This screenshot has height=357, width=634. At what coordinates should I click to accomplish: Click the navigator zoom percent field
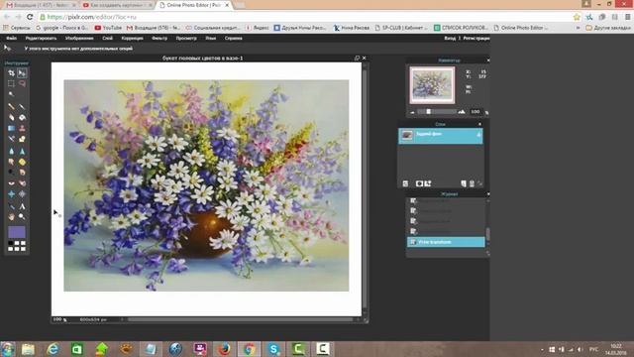point(475,112)
